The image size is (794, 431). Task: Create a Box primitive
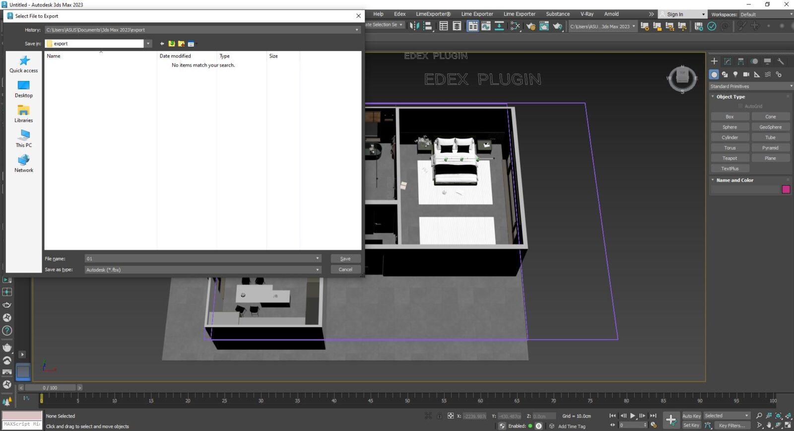pos(730,117)
